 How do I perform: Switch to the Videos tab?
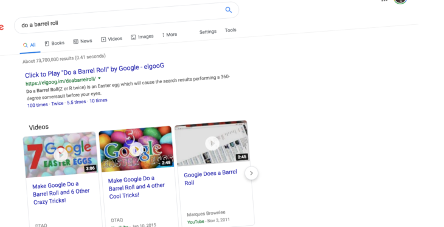click(111, 39)
